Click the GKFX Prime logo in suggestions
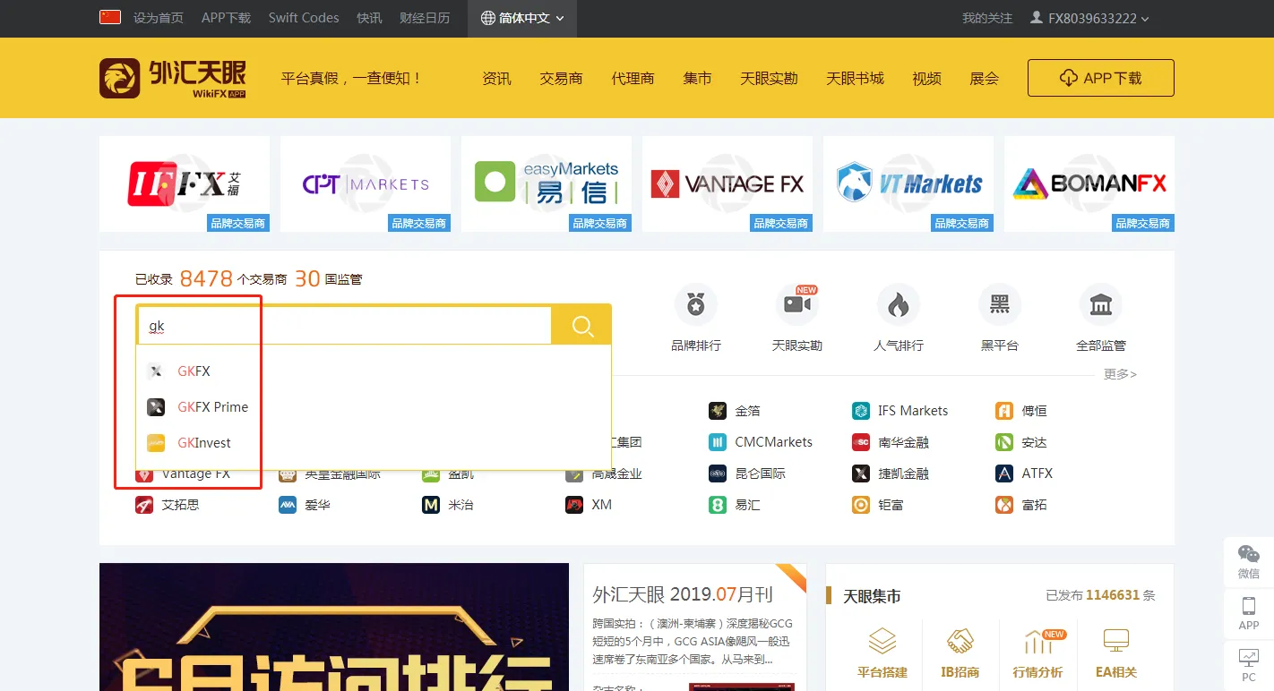The image size is (1274, 691). click(x=156, y=407)
